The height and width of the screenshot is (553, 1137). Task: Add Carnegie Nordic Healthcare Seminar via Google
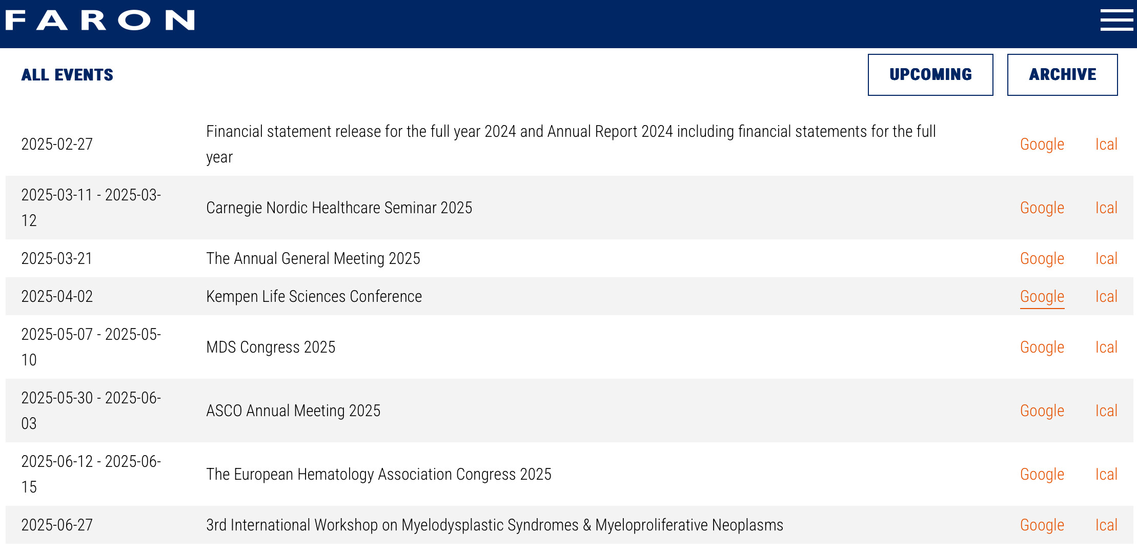pyautogui.click(x=1042, y=208)
